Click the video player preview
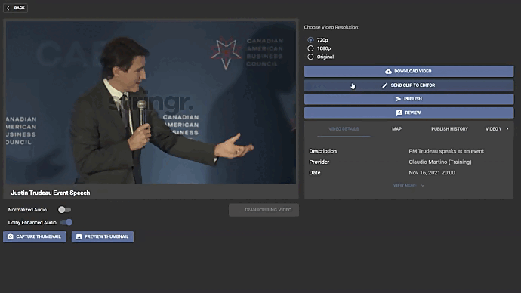The width and height of the screenshot is (521, 293). pos(151,102)
